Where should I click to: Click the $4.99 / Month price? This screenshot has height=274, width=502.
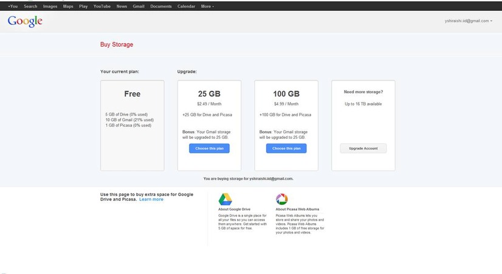tap(286, 104)
